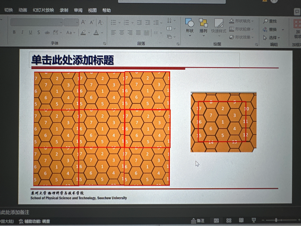Viewport: 301px width, 226px height.
Task: Toggle italic text formatting
Action: 22,32
